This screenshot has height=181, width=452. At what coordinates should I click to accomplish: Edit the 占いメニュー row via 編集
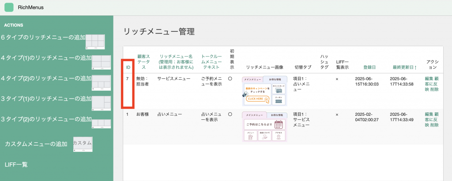pyautogui.click(x=429, y=114)
